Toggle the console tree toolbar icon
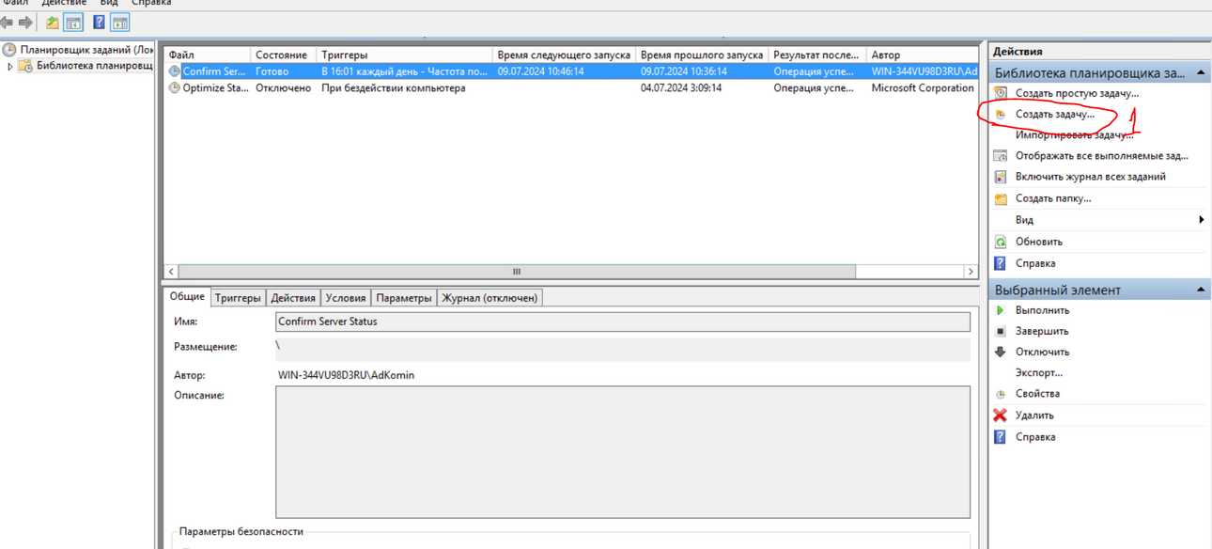The height and width of the screenshot is (549, 1212). click(x=73, y=23)
